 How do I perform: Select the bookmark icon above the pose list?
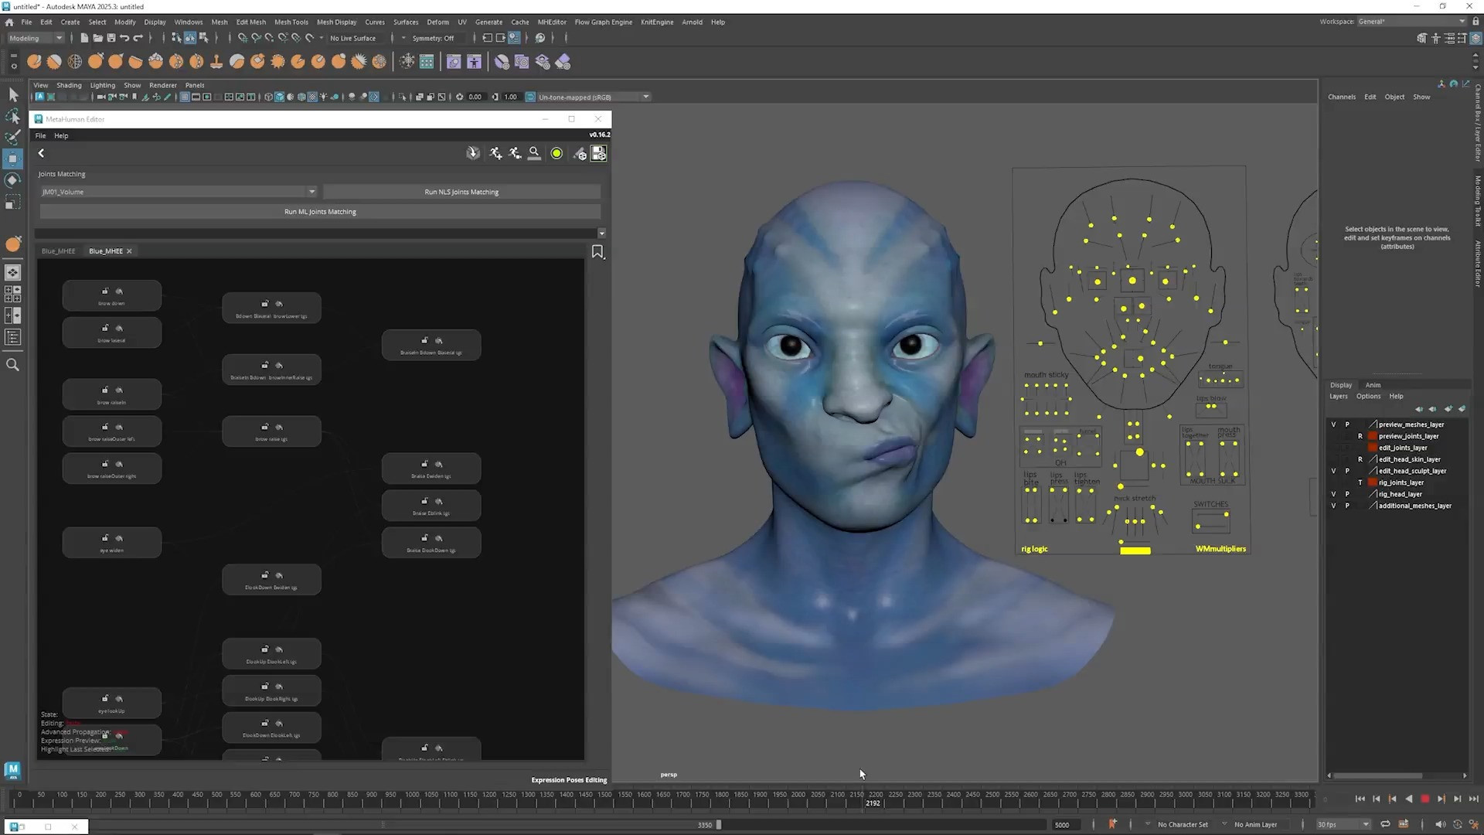[x=597, y=251]
